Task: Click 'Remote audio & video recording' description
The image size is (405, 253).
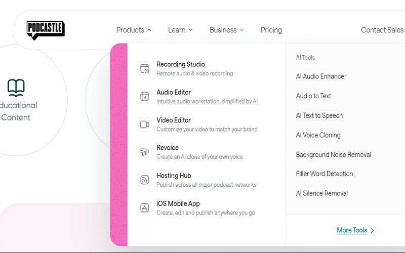Action: (x=195, y=73)
